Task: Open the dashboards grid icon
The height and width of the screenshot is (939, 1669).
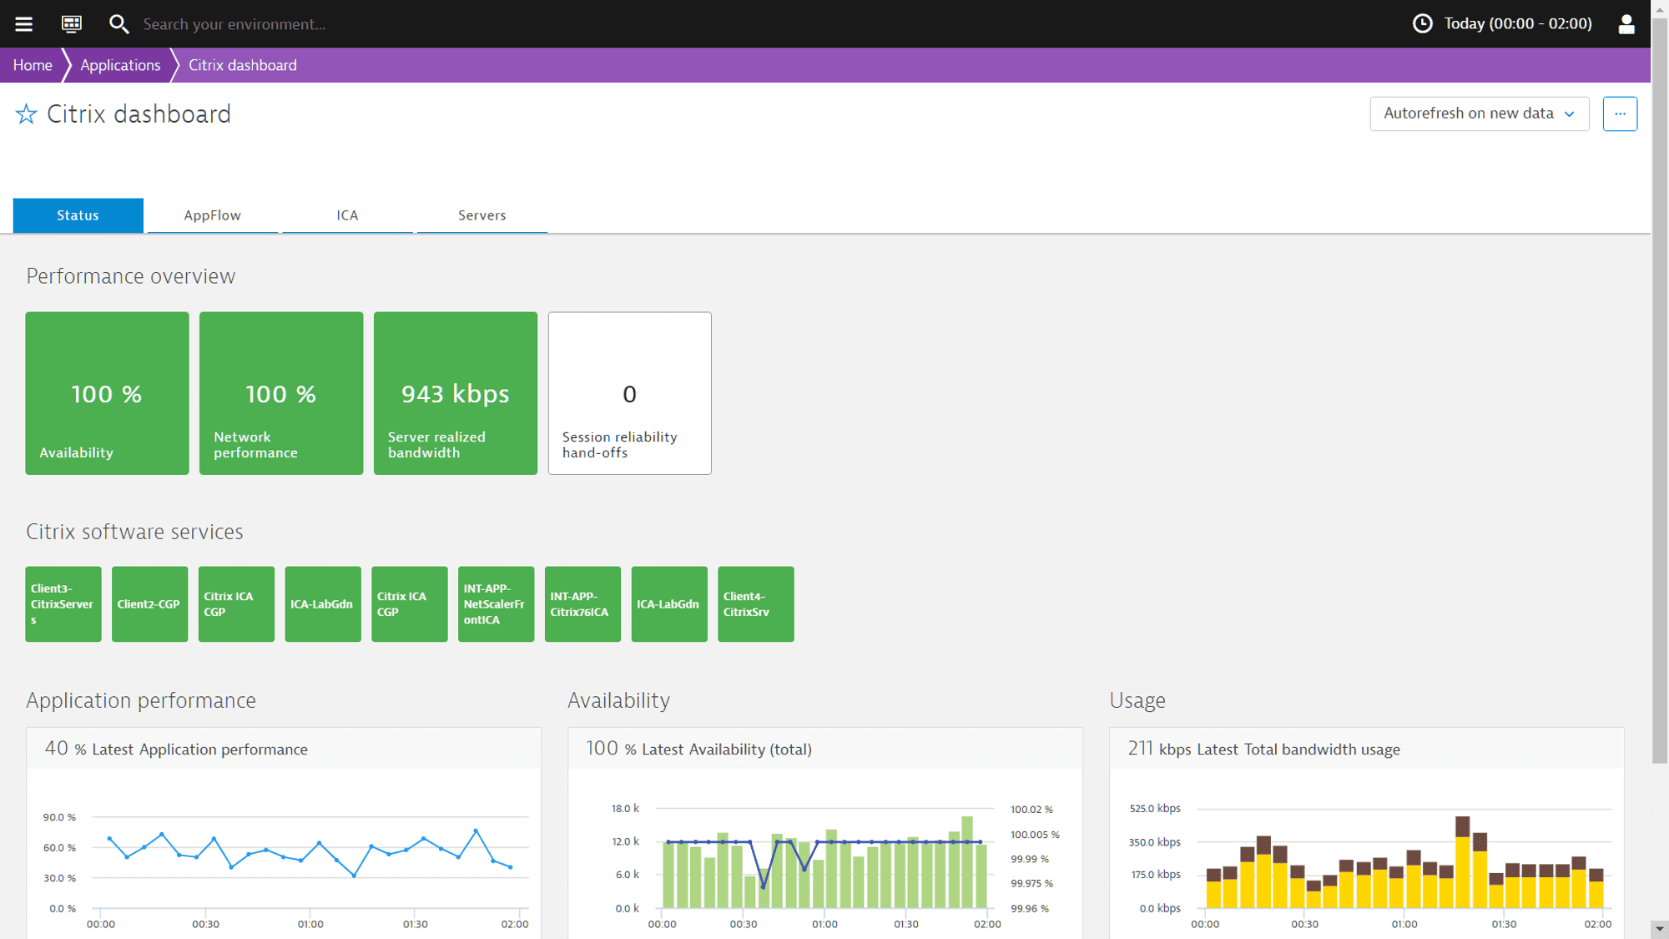Action: (x=72, y=23)
